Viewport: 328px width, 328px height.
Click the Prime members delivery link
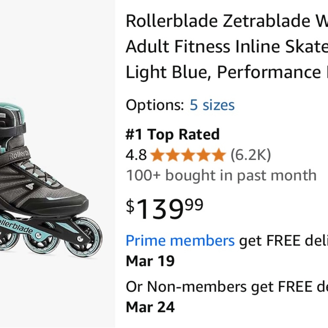point(180,240)
